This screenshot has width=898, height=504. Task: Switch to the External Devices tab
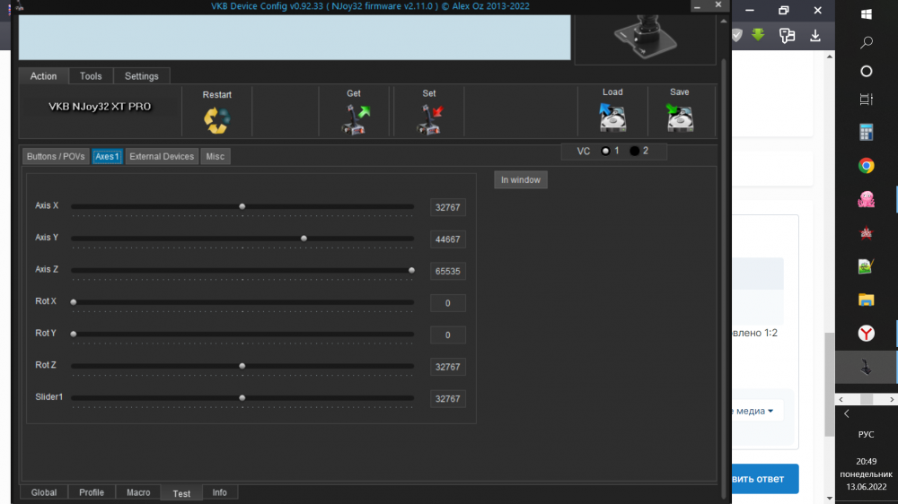pyautogui.click(x=162, y=156)
